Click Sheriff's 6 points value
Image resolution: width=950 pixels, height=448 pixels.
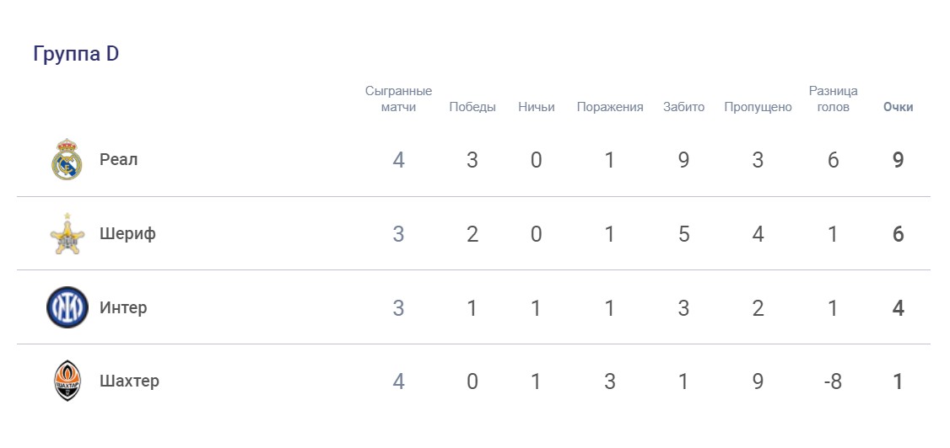(x=899, y=234)
